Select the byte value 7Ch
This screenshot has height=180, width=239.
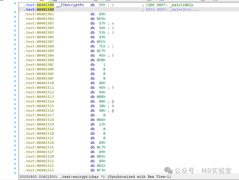point(102,46)
